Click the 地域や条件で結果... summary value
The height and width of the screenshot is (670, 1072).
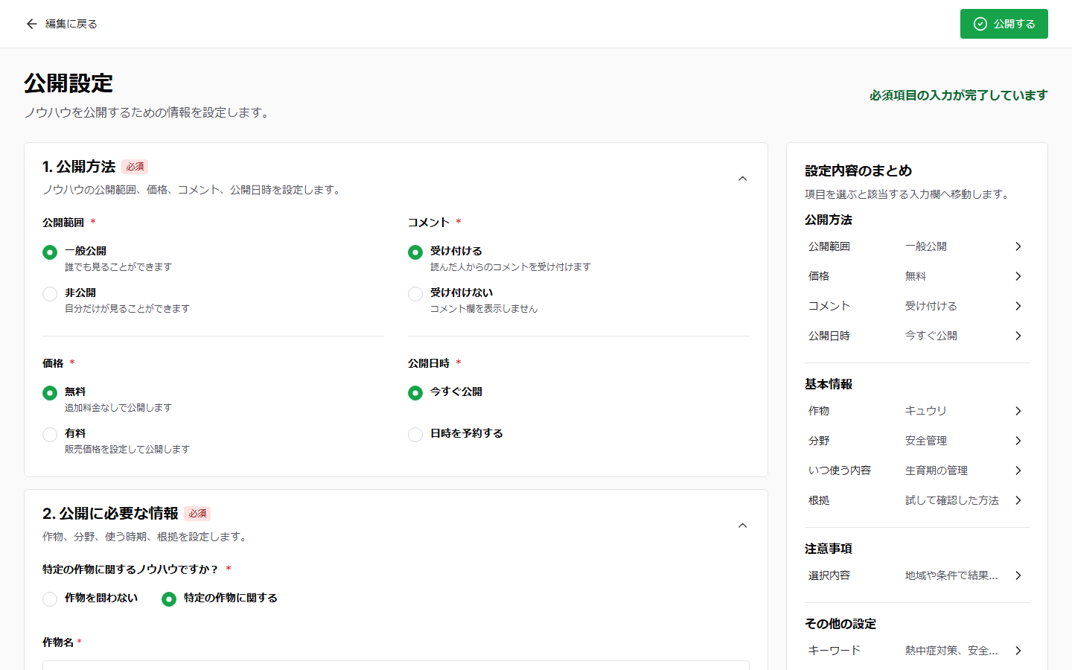pyautogui.click(x=951, y=575)
